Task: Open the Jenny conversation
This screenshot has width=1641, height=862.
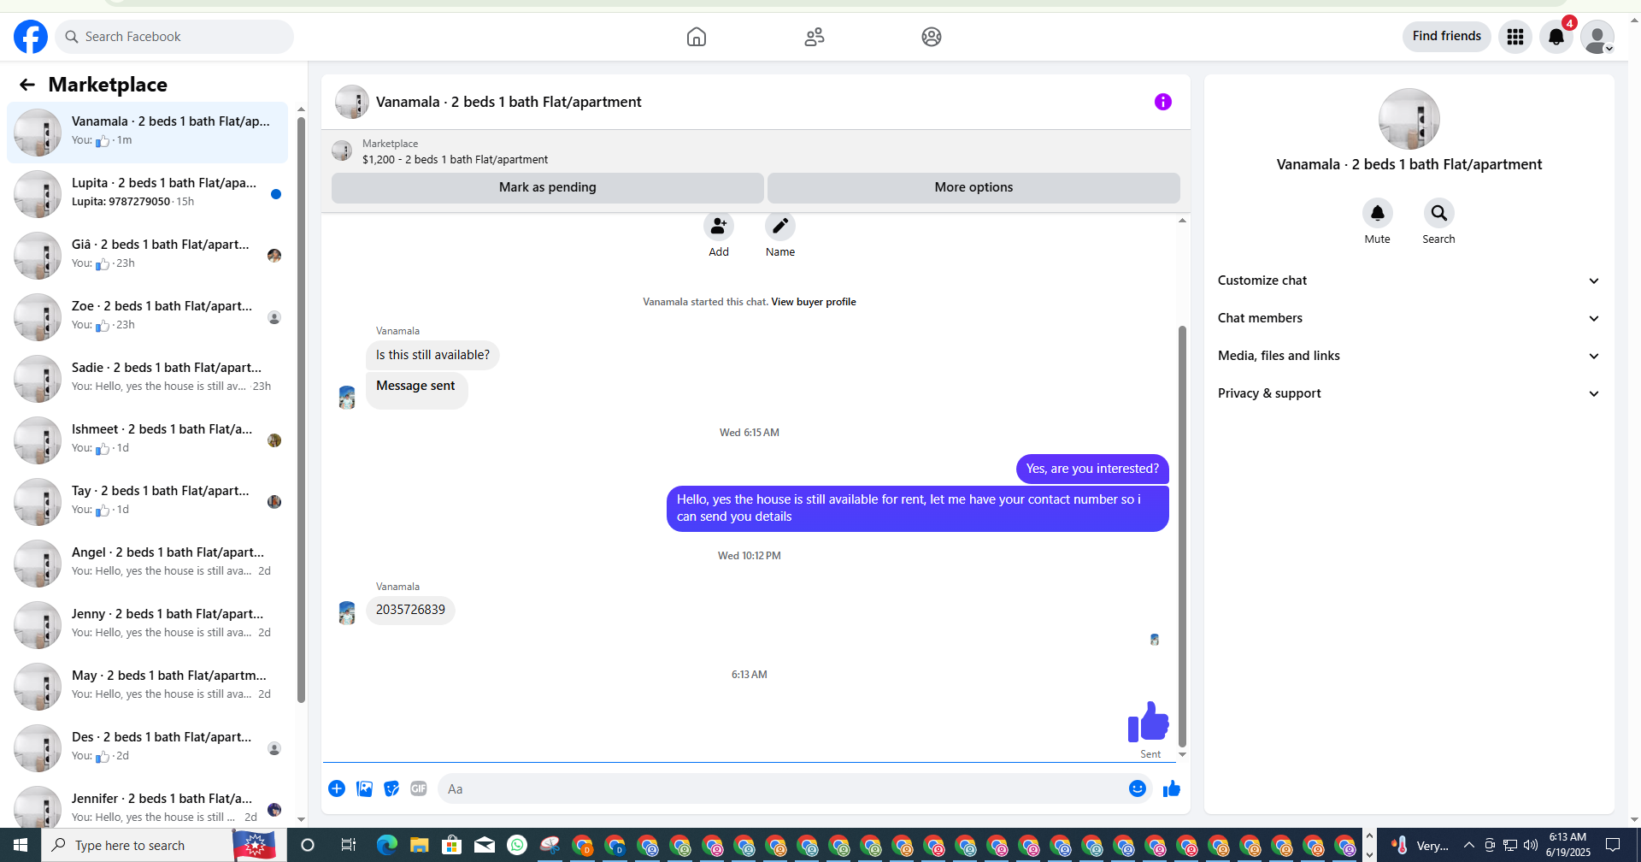Action: click(x=147, y=625)
